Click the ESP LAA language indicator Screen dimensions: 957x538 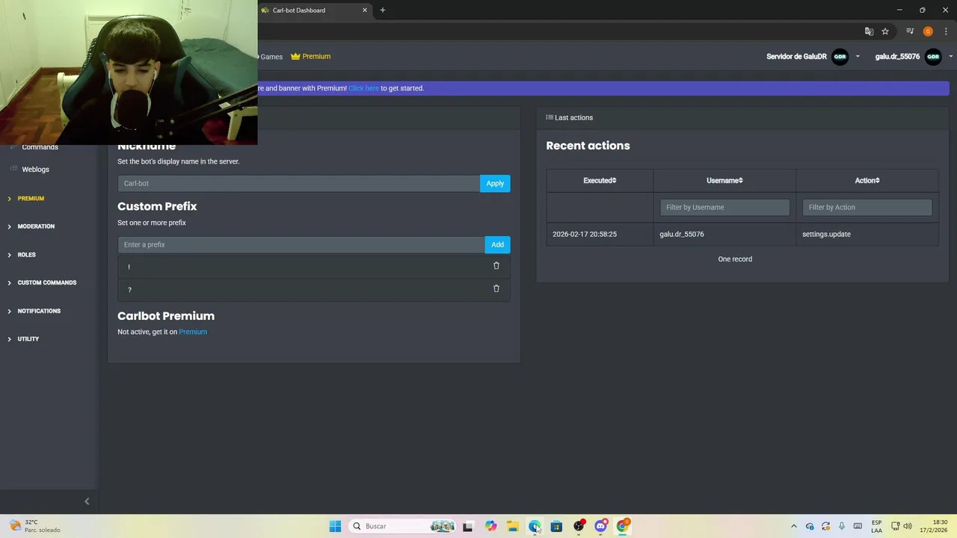(x=876, y=526)
